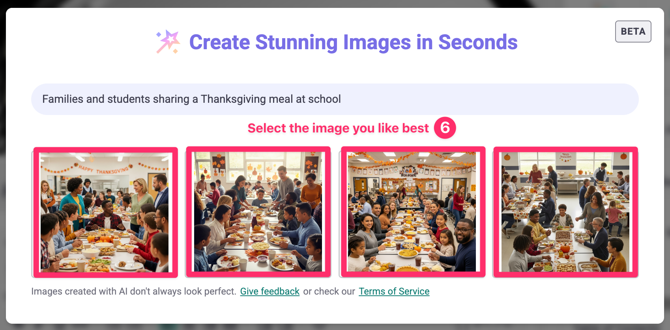This screenshot has height=330, width=670.
Task: Click the Happy Thanksgiving banner in first image
Action: point(105,169)
